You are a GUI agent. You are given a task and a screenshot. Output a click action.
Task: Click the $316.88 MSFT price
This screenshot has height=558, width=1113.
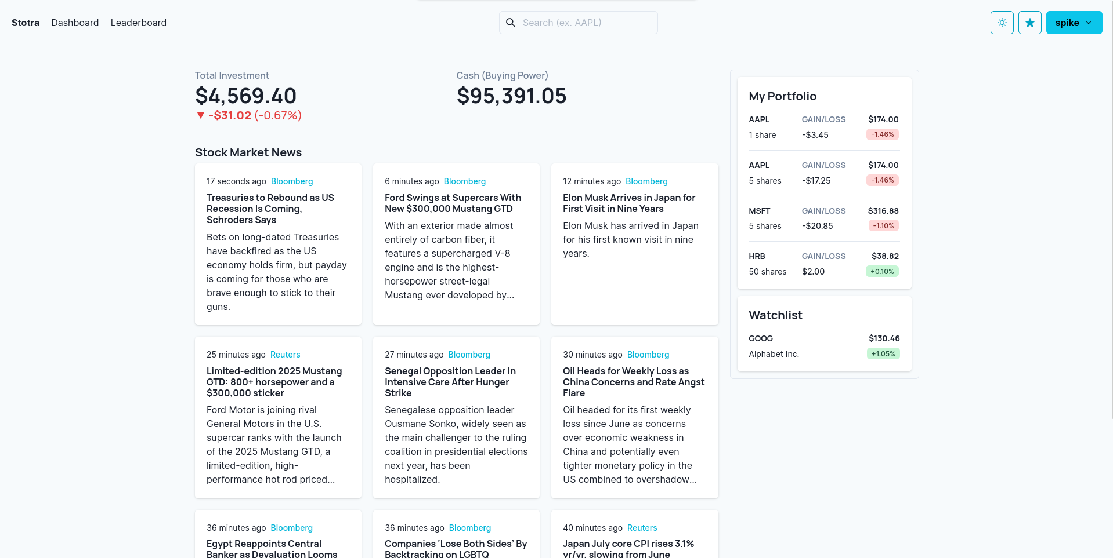point(883,211)
